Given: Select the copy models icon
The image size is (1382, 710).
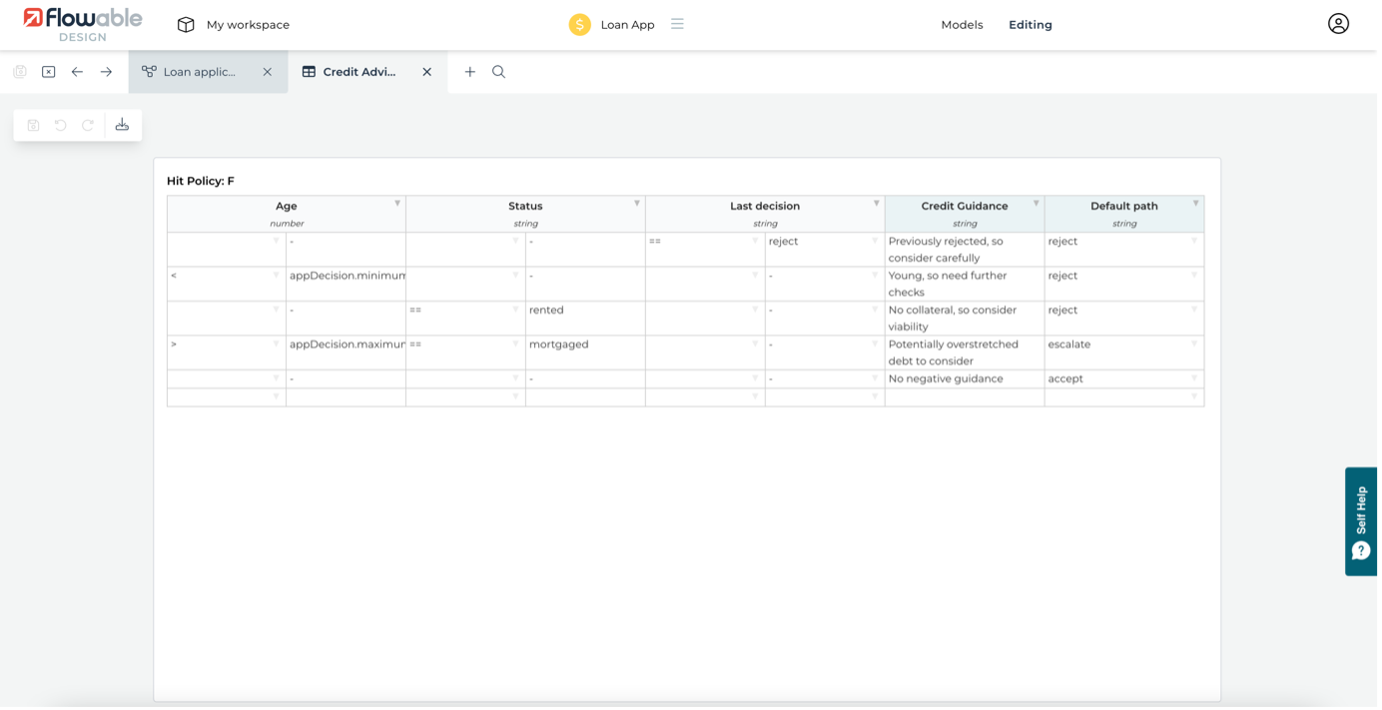Looking at the screenshot, I should point(19,71).
